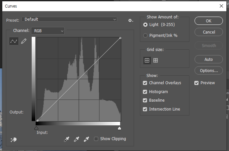
Task: Open the Channel RGB dropdown
Action: 48,31
